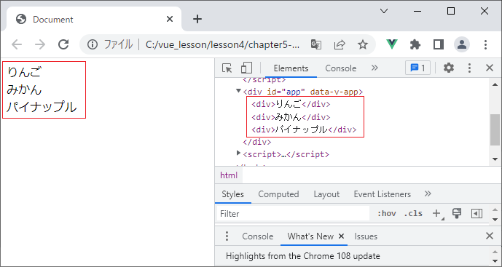Activate the inspect element picker icon

[227, 68]
